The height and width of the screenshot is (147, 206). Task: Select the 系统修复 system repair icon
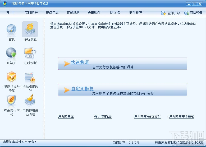point(30,29)
